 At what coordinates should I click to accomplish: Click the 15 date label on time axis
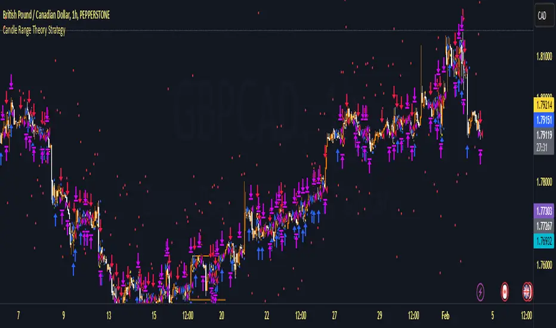tap(153, 315)
